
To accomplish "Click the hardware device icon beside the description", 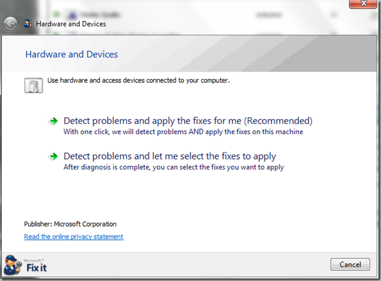I will (x=32, y=85).
